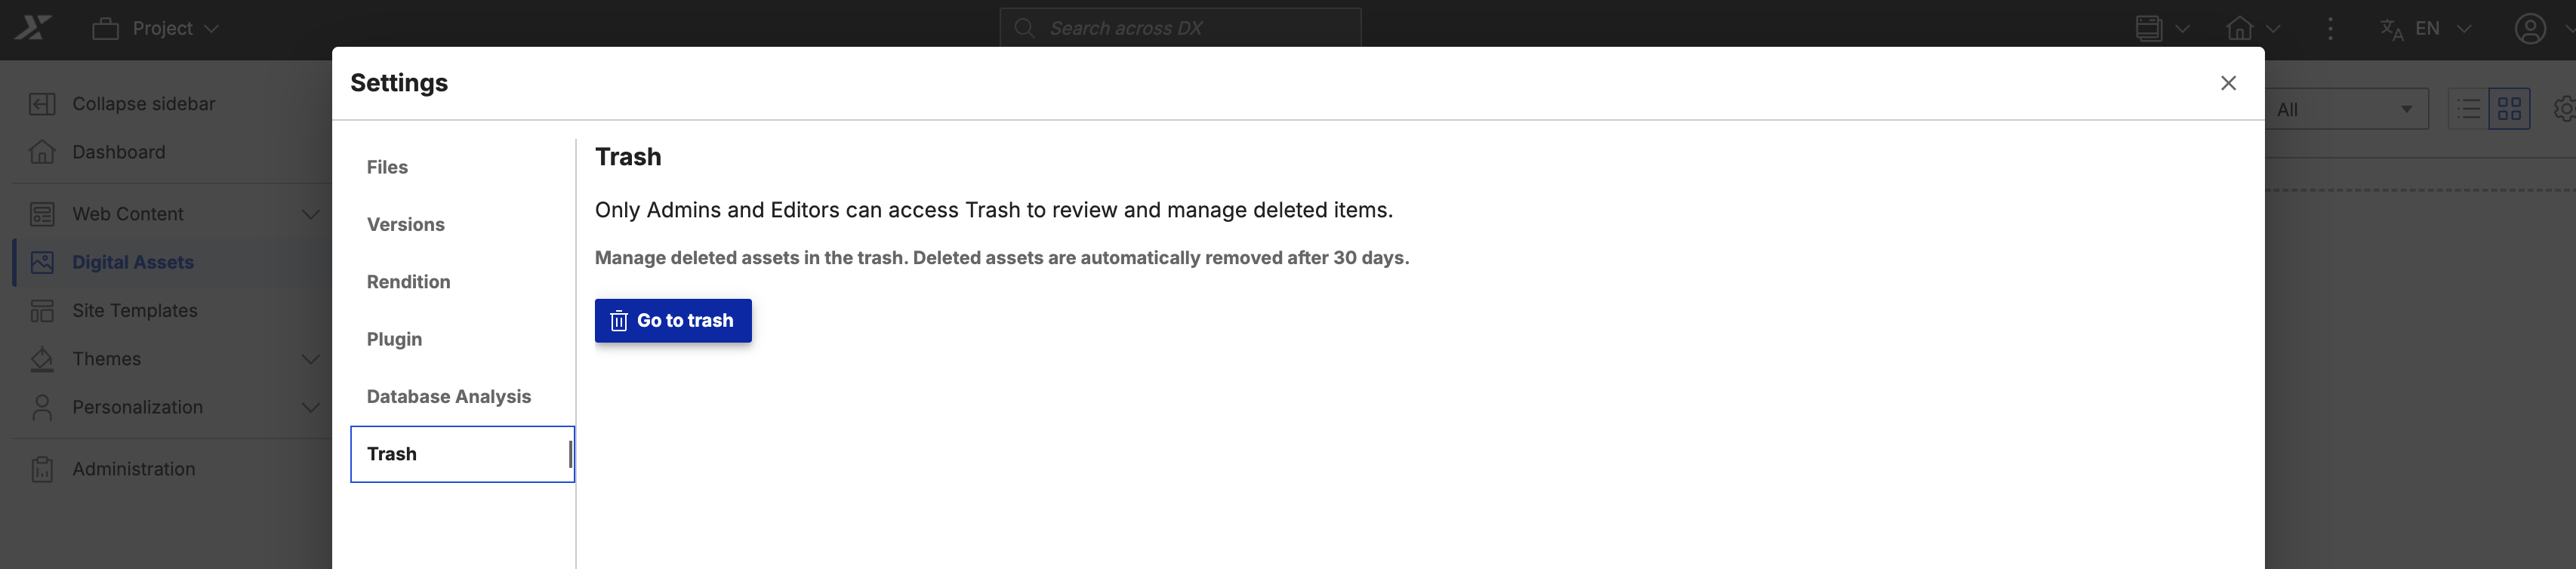Open the All filter dropdown
This screenshot has width=2576, height=569.
pyautogui.click(x=2345, y=109)
